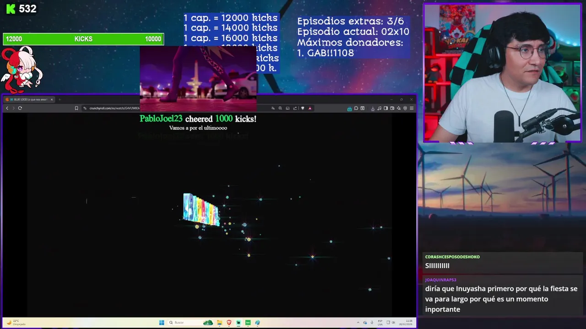This screenshot has height=329, width=586.
Task: Click the browser forward arrow
Action: click(13, 108)
